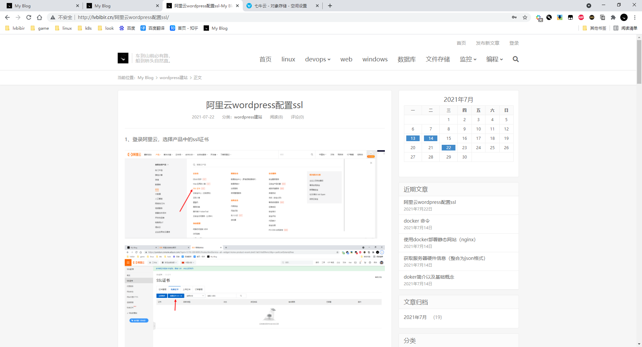
Task: Expand the 监控 navigation dropdown
Action: tap(468, 59)
